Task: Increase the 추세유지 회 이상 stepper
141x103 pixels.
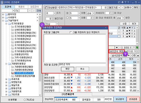Action: (112, 12)
